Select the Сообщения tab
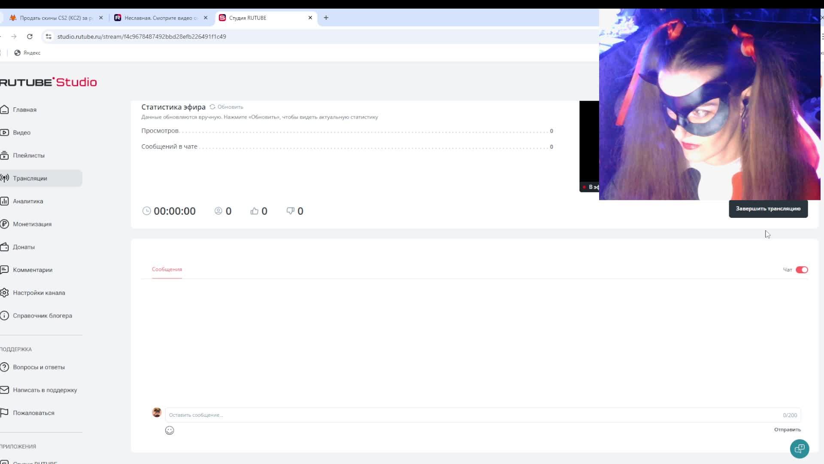This screenshot has width=824, height=464. tap(167, 269)
